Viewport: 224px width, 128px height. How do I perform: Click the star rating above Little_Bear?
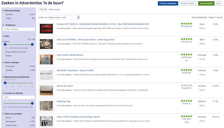coord(186,116)
